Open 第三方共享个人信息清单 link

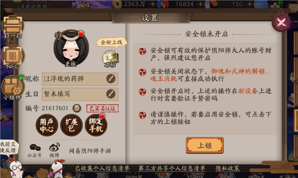coord(172,168)
